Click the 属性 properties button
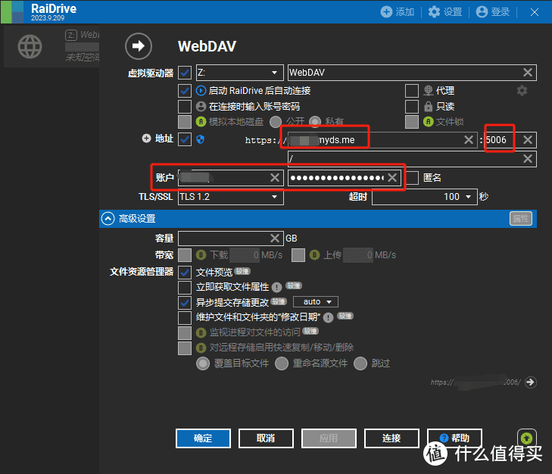Image resolution: width=552 pixels, height=474 pixels. 521,218
